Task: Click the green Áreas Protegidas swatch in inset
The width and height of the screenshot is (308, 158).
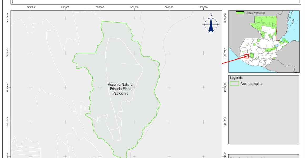Action: (240, 13)
